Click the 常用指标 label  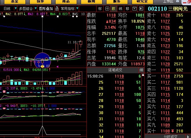(68, 8)
